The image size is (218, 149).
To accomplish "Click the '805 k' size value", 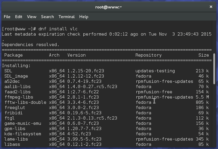I will click(202, 102).
